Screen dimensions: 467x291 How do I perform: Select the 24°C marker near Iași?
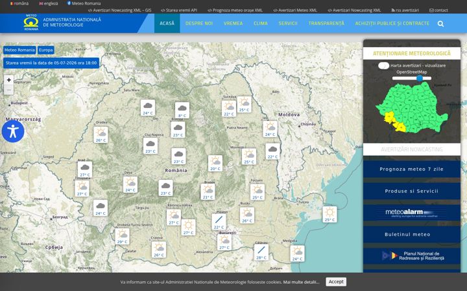click(270, 129)
